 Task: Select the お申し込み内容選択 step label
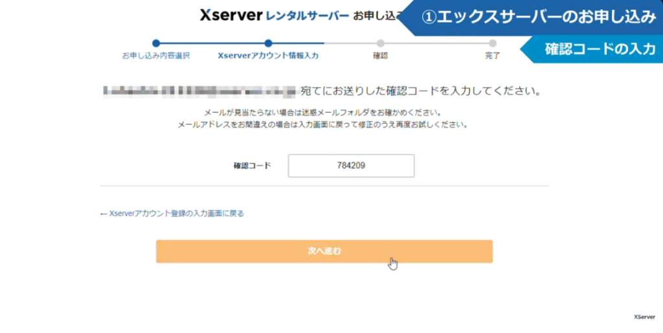point(156,56)
